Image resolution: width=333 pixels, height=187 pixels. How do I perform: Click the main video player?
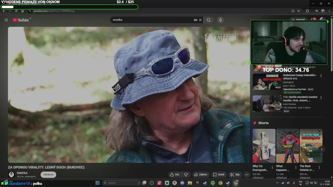click(129, 95)
